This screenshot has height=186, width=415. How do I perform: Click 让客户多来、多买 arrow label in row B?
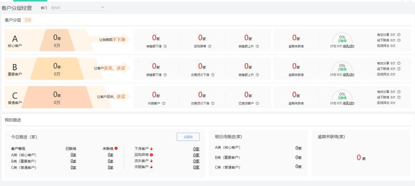(109, 68)
